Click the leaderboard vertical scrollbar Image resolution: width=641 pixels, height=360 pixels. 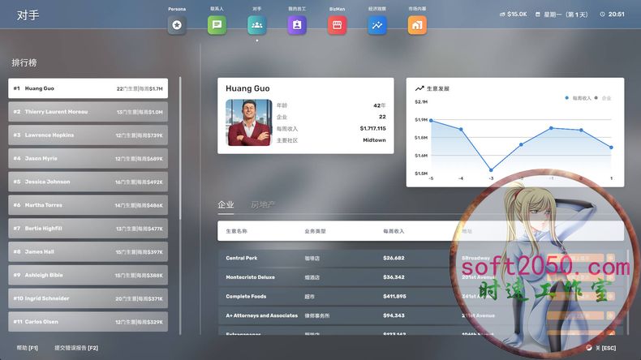coord(180,203)
